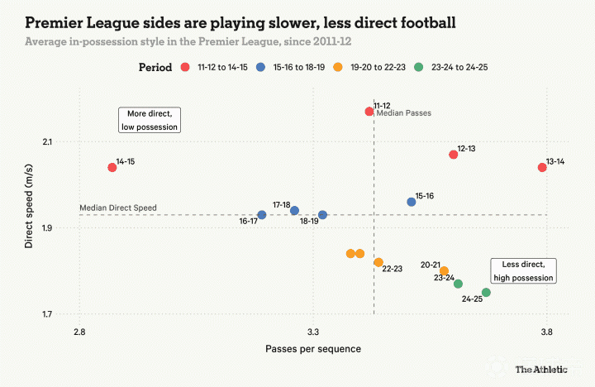Click the 16-17 season data point
This screenshot has height=387, width=595.
pyautogui.click(x=262, y=215)
